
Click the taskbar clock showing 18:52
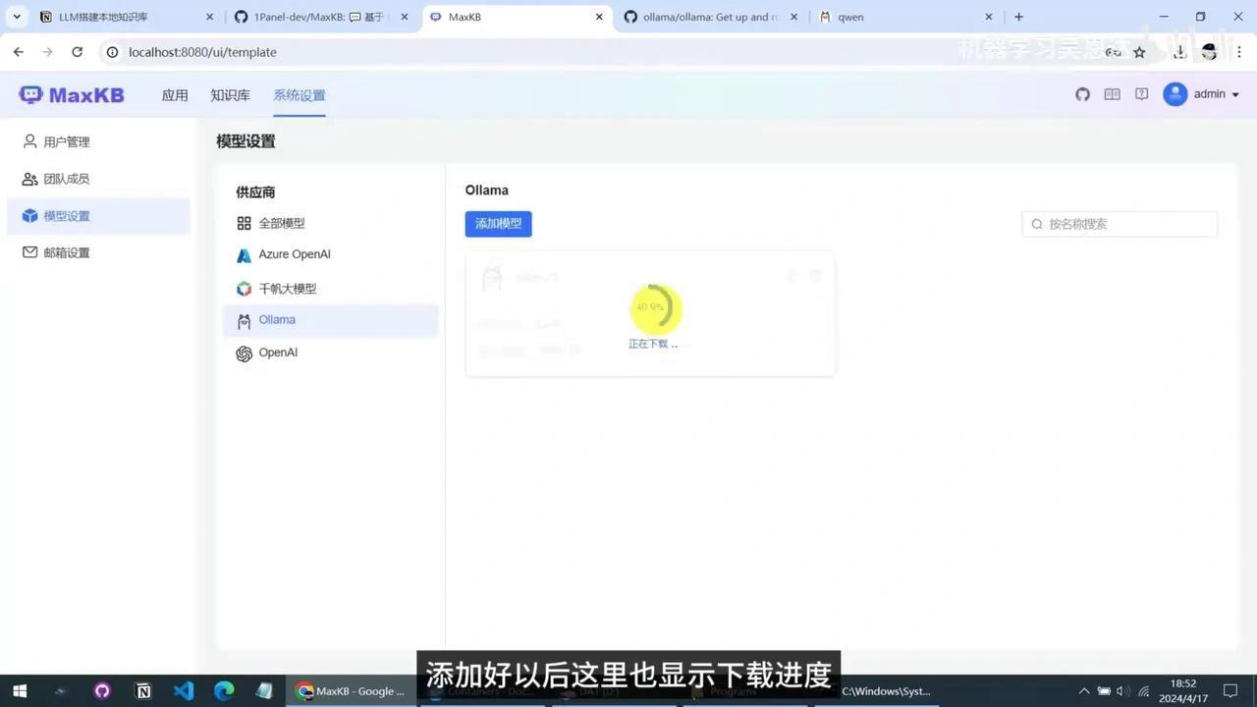1183,691
